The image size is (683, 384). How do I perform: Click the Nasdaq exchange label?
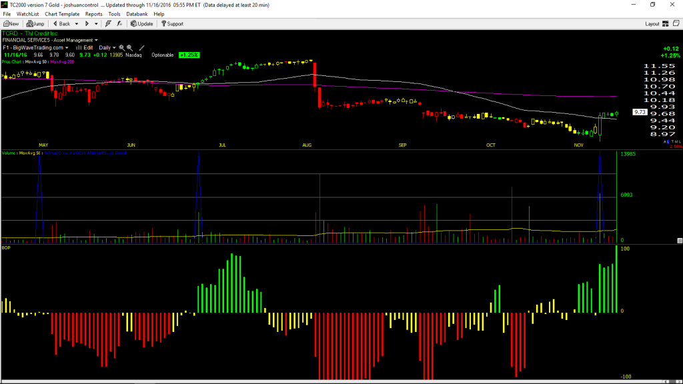pos(133,55)
